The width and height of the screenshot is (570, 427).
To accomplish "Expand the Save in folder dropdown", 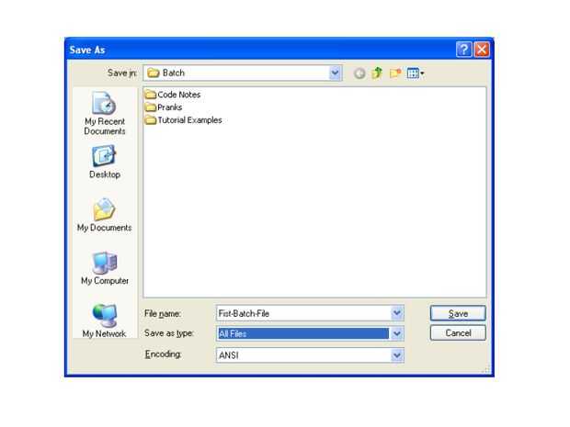I will click(x=335, y=73).
